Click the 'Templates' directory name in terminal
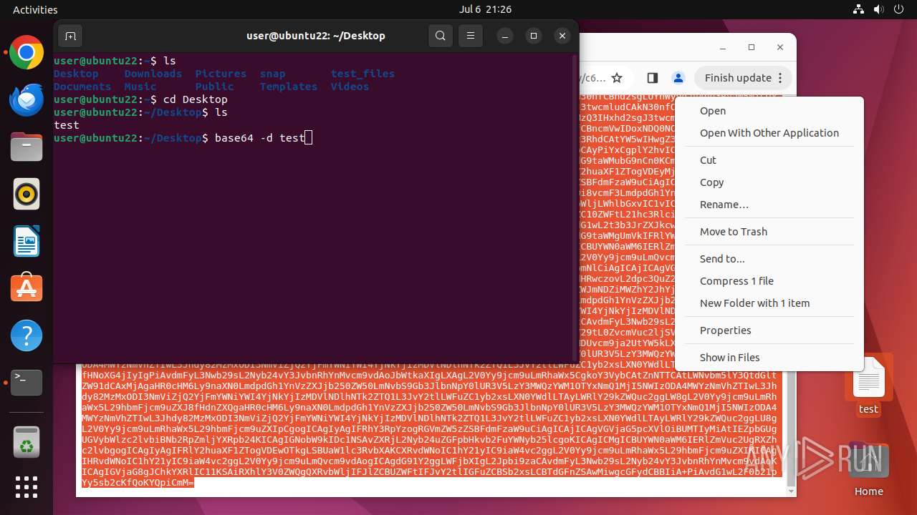Image resolution: width=917 pixels, height=515 pixels. pos(289,87)
